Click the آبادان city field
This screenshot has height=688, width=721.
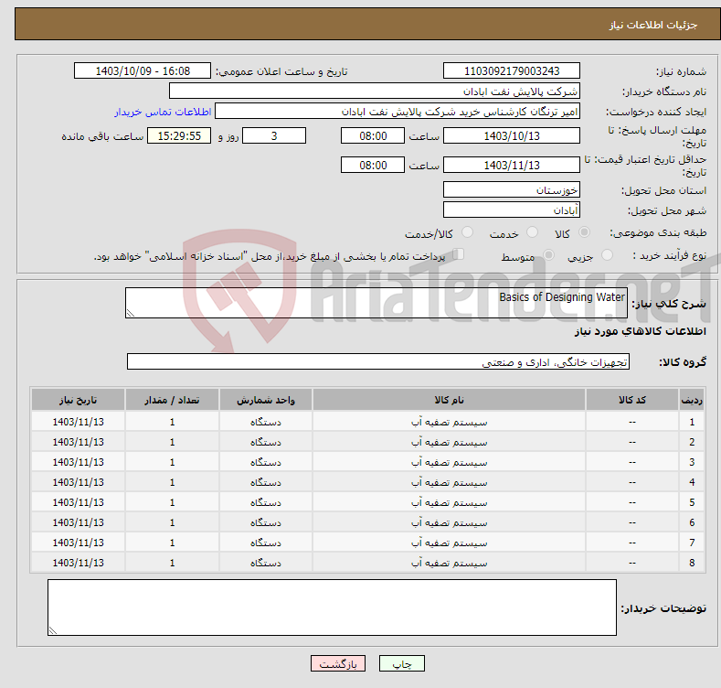[512, 210]
